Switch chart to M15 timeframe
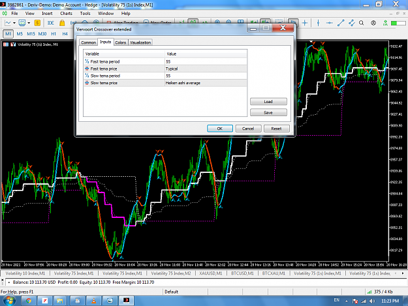Viewport: 408px width, 306px height. [x=31, y=34]
